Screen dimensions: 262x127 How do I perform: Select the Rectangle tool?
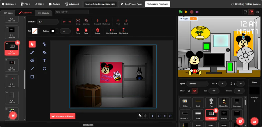(x=32, y=77)
